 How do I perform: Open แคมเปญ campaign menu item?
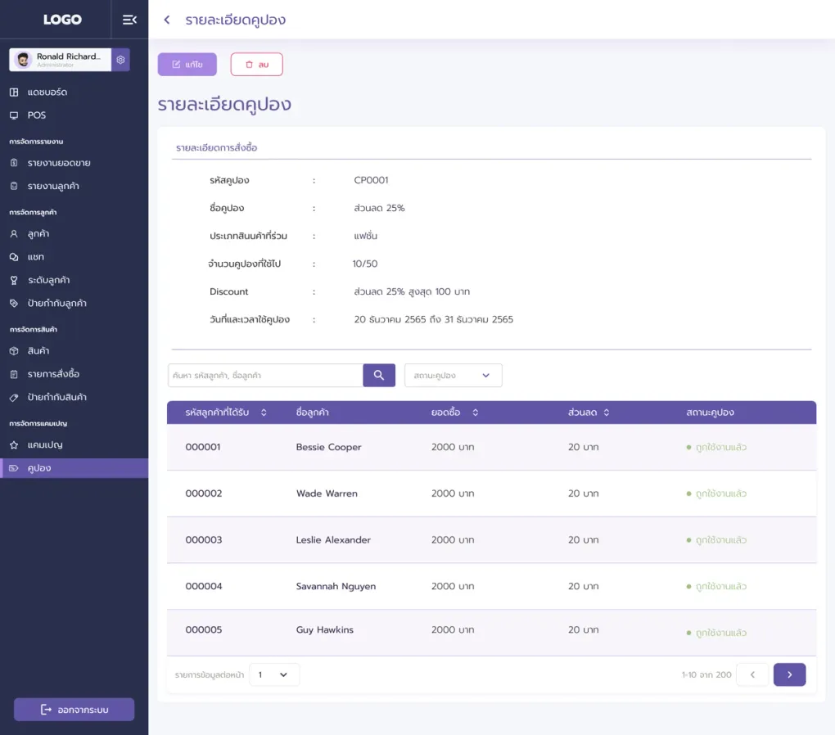point(74,444)
